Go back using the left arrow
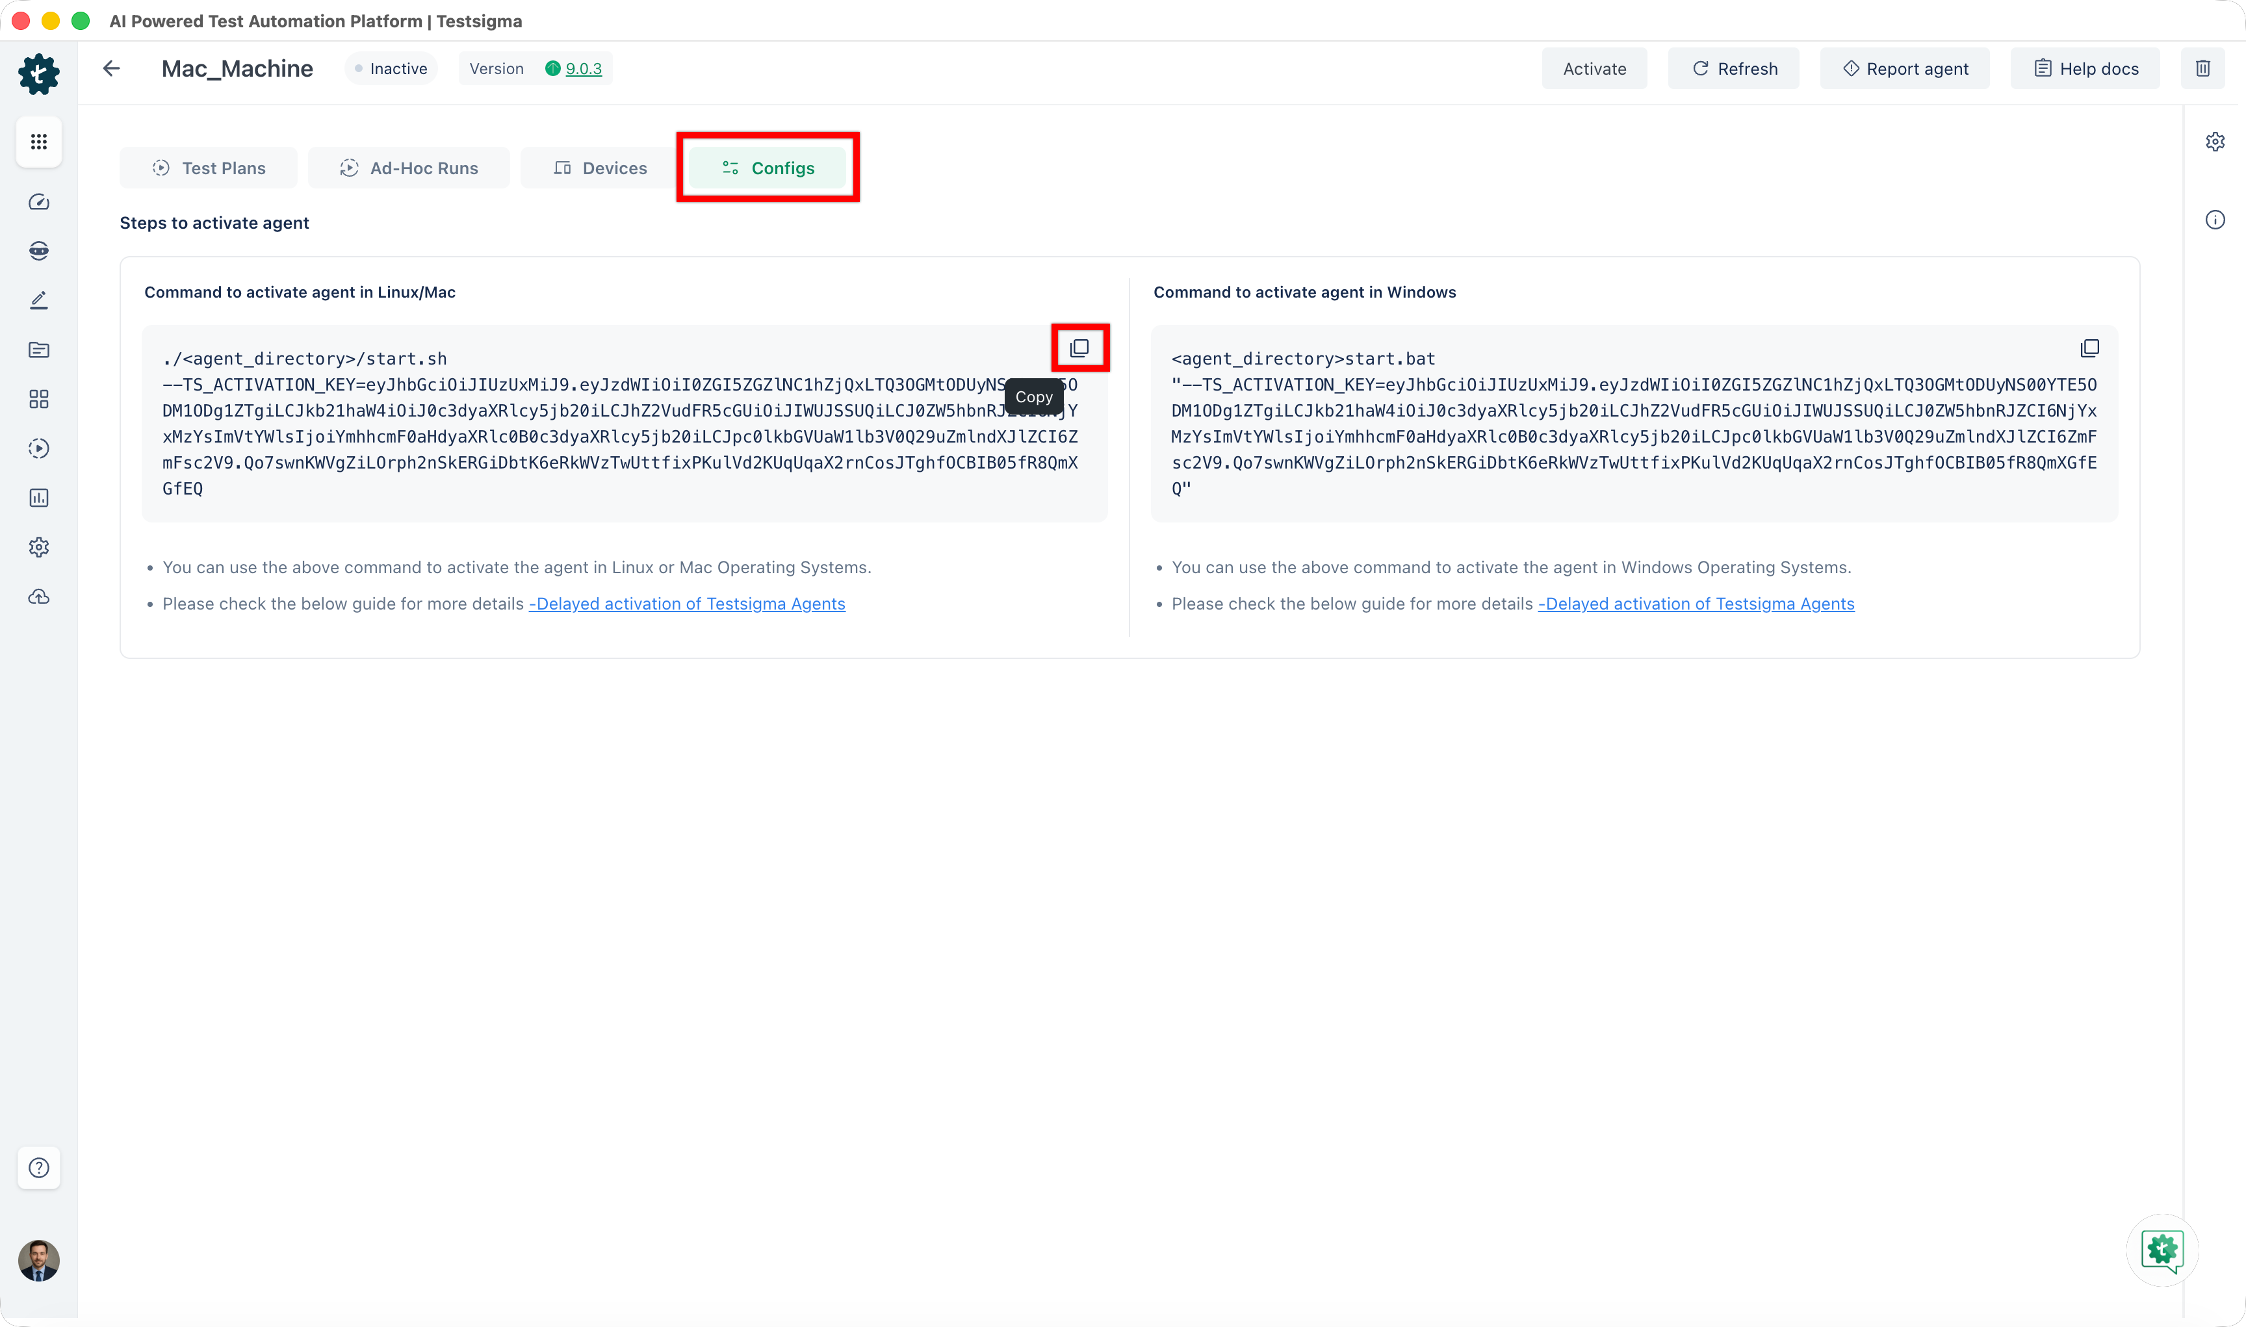This screenshot has height=1327, width=2246. (x=112, y=69)
